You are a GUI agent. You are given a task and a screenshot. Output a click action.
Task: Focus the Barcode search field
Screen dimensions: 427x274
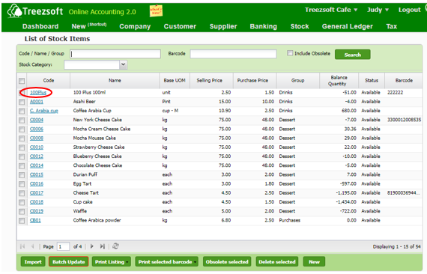pos(234,54)
